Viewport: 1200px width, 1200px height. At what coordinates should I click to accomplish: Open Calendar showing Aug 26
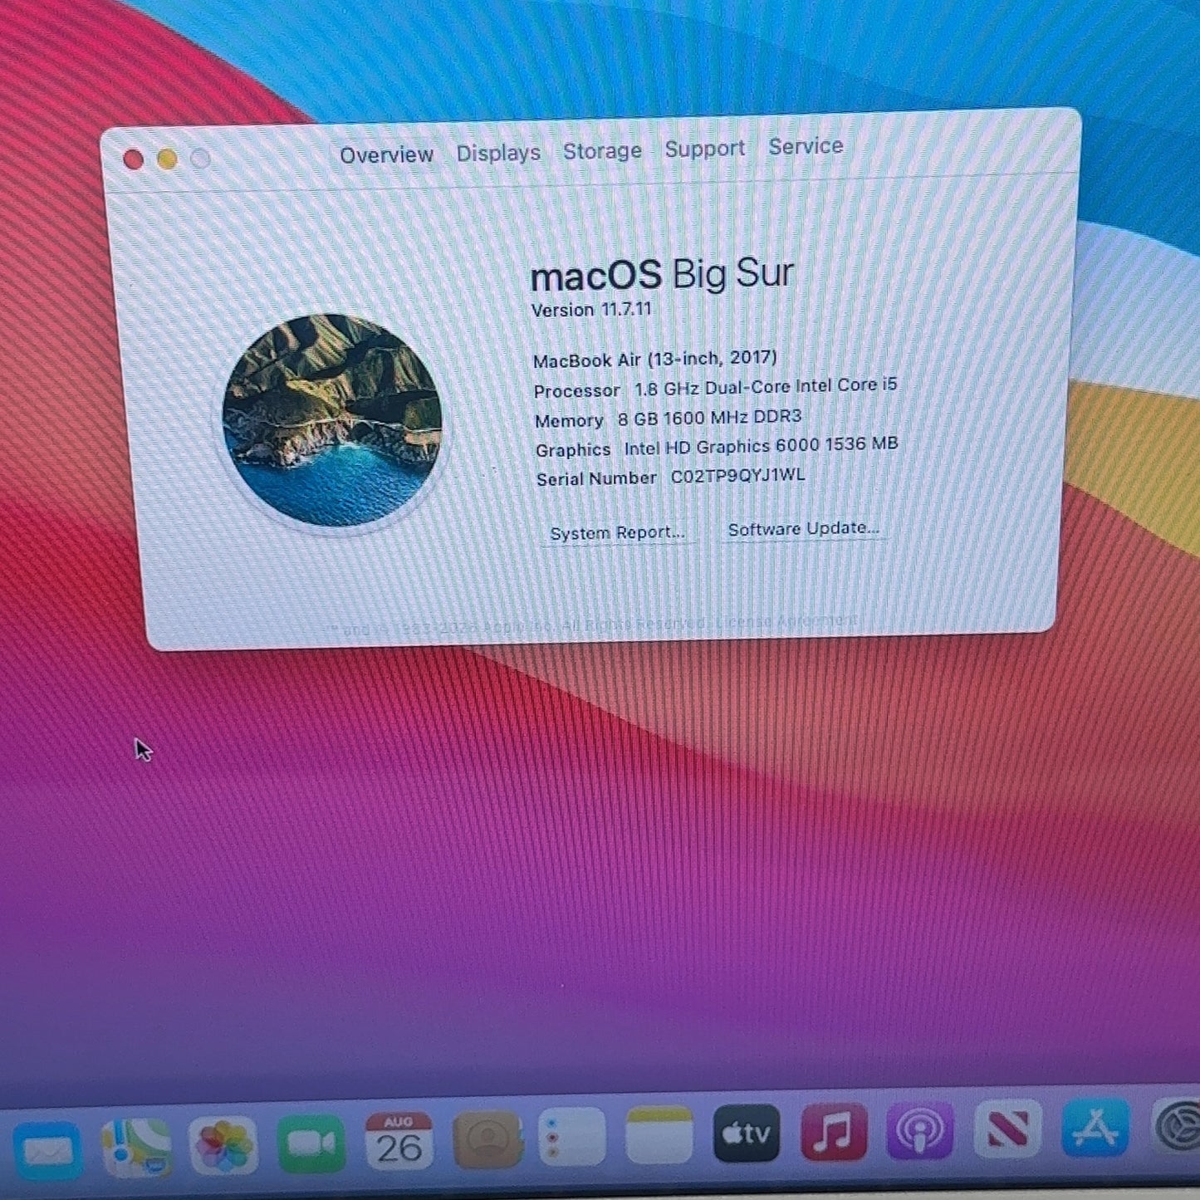(399, 1141)
